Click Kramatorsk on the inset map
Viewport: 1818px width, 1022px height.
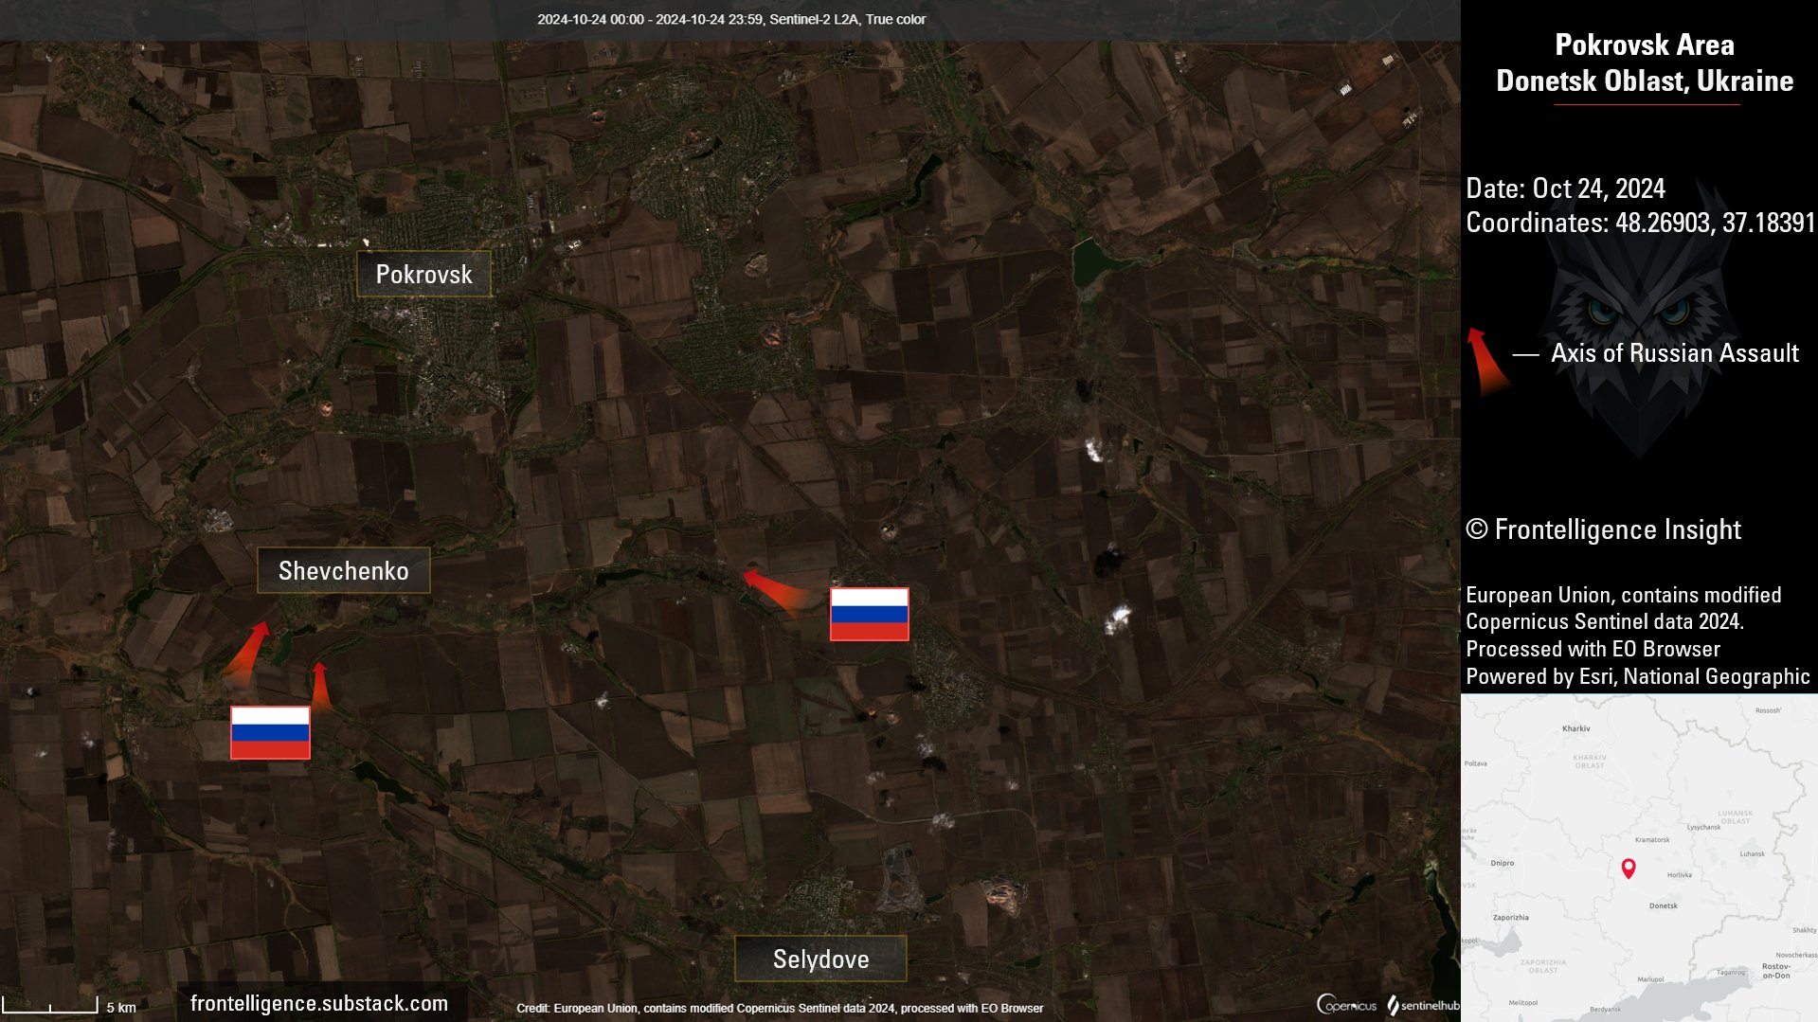[1652, 839]
